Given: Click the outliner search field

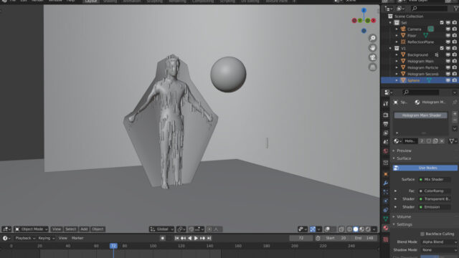Looking at the screenshot, I should (429, 9).
